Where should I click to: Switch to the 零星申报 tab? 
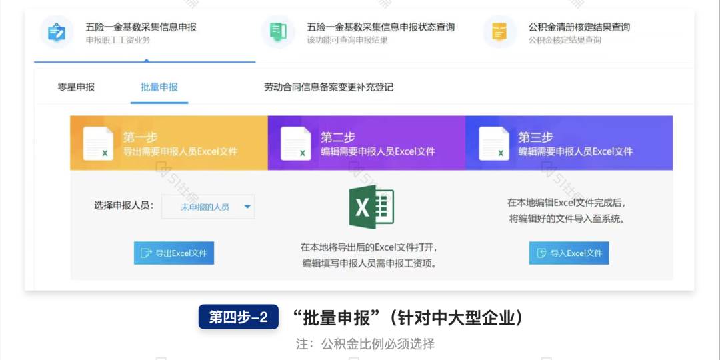(x=76, y=87)
